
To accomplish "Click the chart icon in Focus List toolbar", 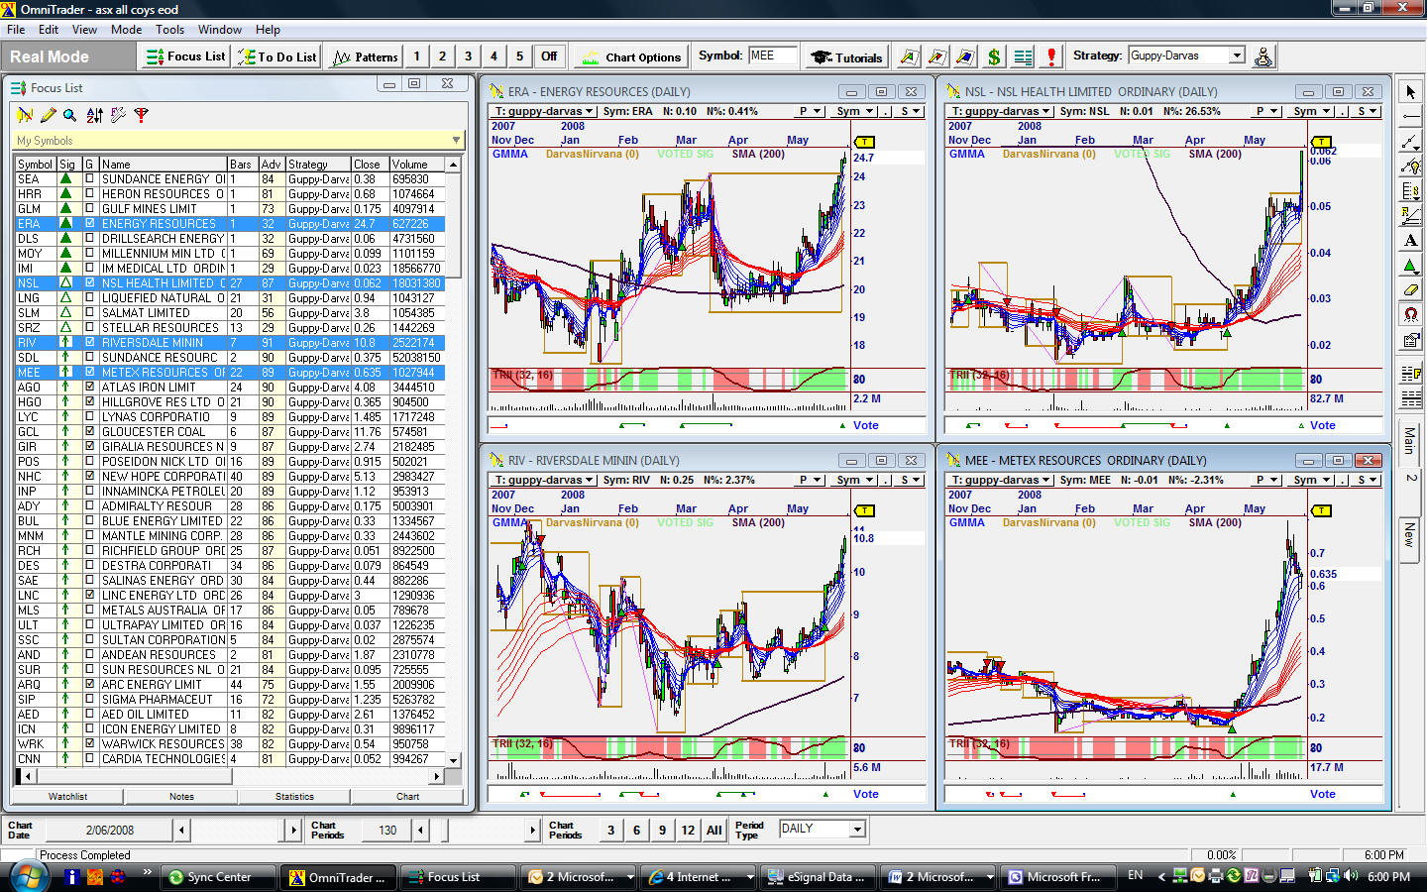I will click(24, 116).
